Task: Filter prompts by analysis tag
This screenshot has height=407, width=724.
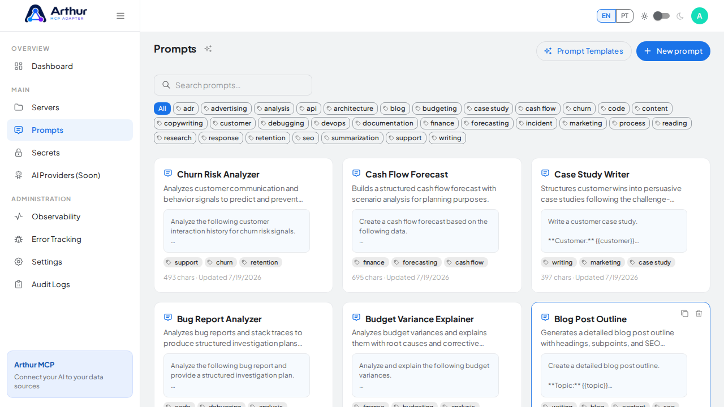Action: tap(274, 109)
